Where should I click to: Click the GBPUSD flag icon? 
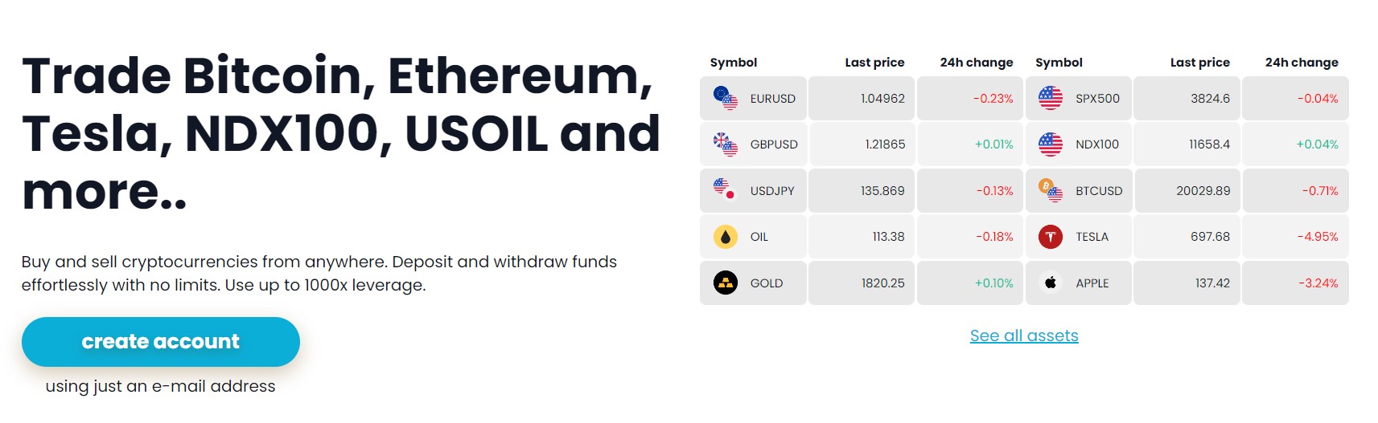click(726, 144)
